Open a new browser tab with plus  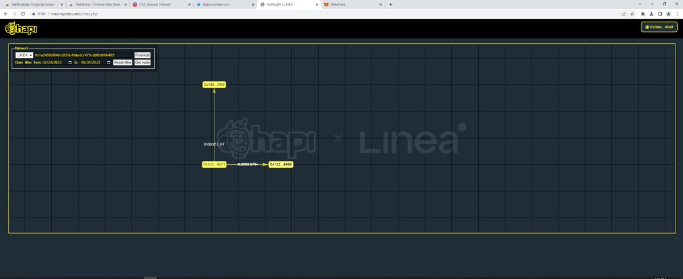390,4
